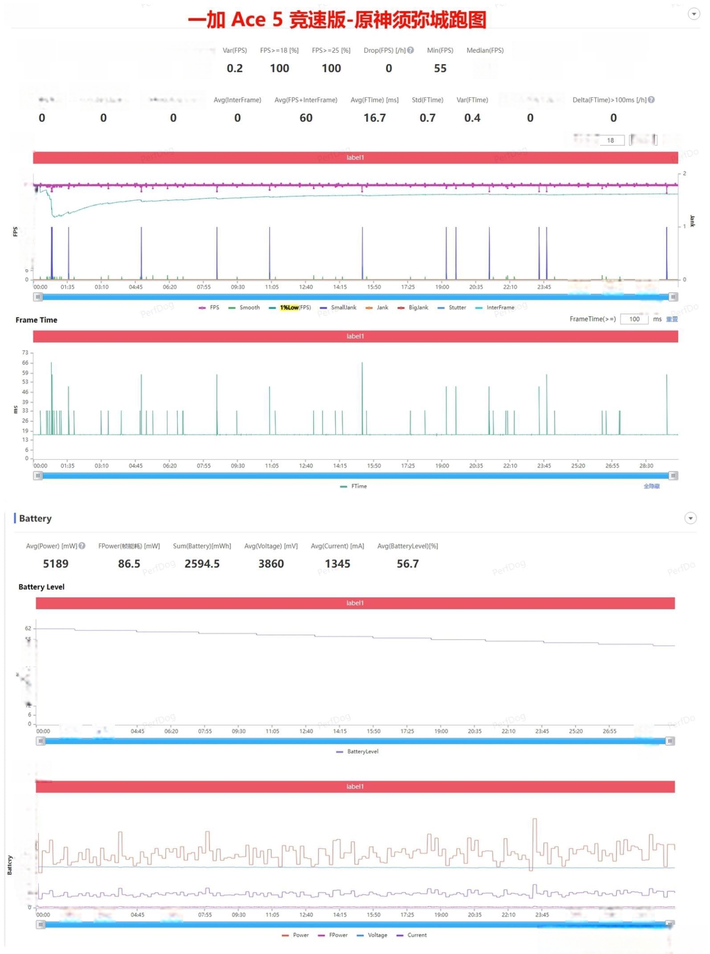Click the FPS threshold input showing 18
The width and height of the screenshot is (710, 954).
pyautogui.click(x=611, y=140)
